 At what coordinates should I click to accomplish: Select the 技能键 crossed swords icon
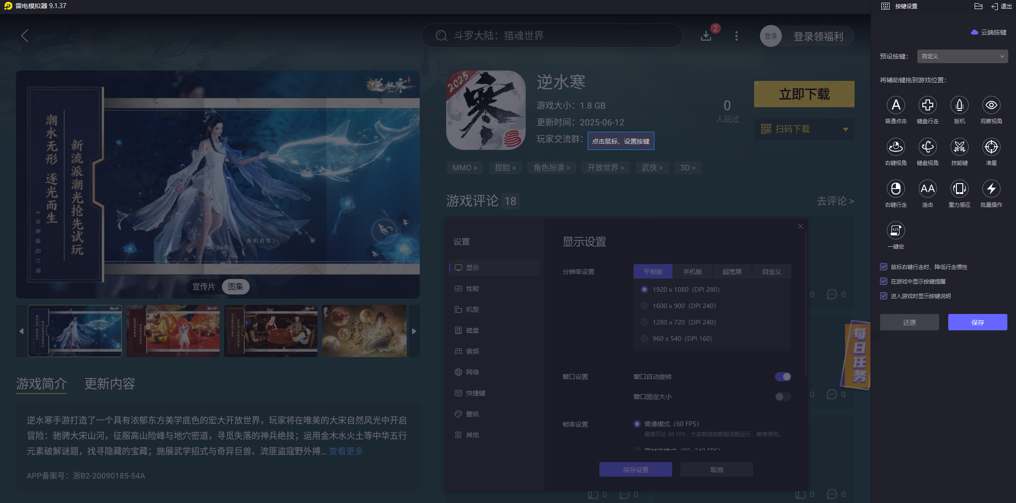(959, 147)
